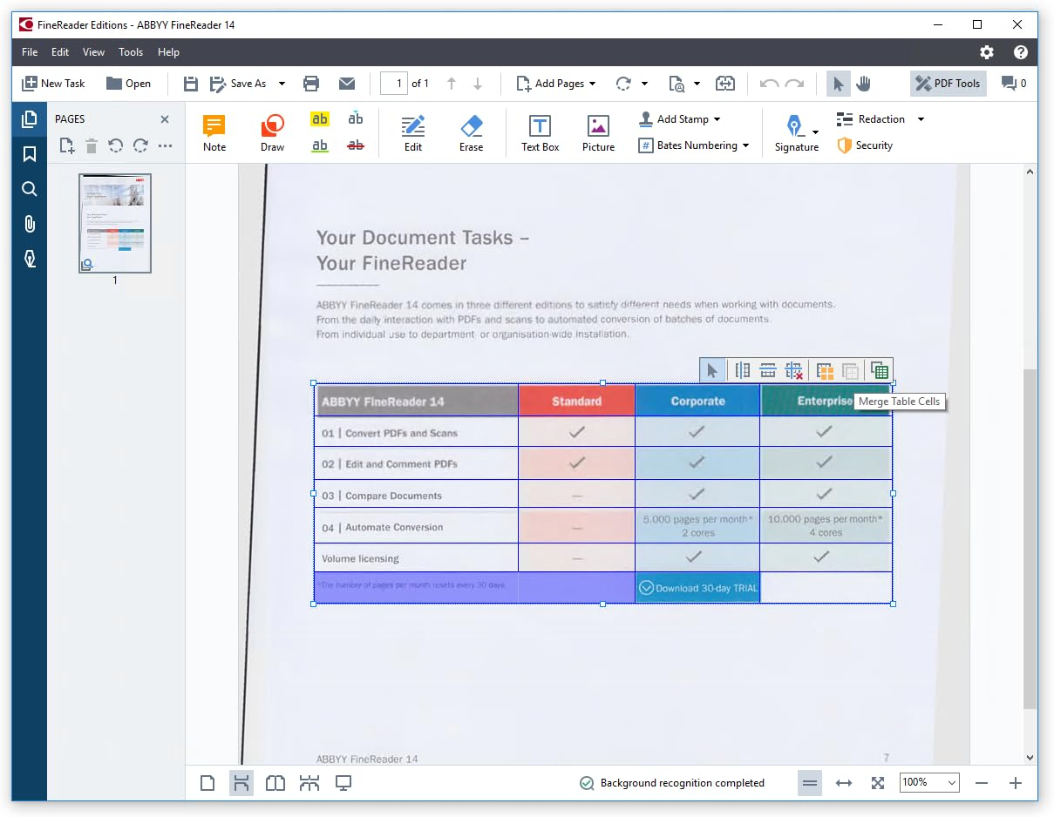Apply yellow highlight text markup
The width and height of the screenshot is (1054, 817).
click(x=320, y=119)
